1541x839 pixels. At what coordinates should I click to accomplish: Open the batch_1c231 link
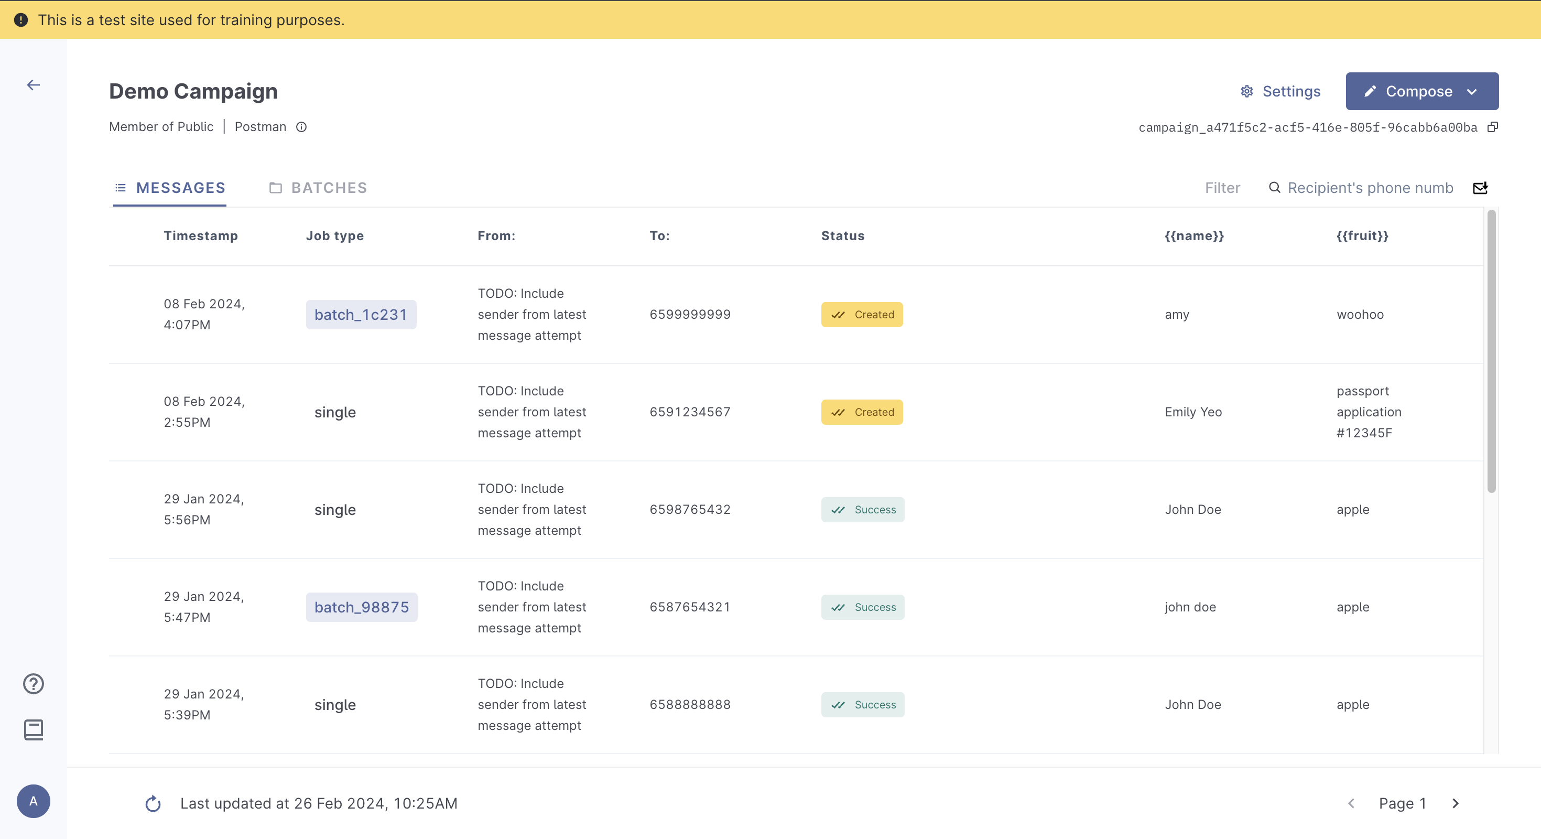pyautogui.click(x=361, y=315)
